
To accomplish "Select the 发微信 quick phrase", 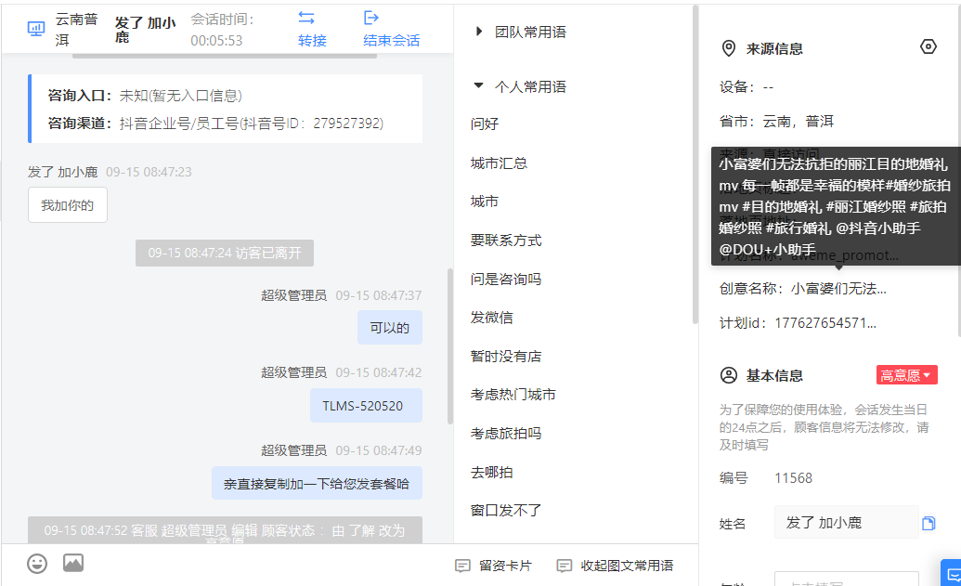I will 491,318.
